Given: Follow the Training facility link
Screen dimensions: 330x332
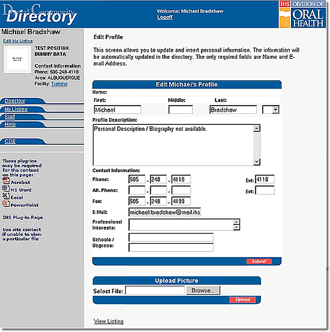Looking at the screenshot, I should [59, 84].
